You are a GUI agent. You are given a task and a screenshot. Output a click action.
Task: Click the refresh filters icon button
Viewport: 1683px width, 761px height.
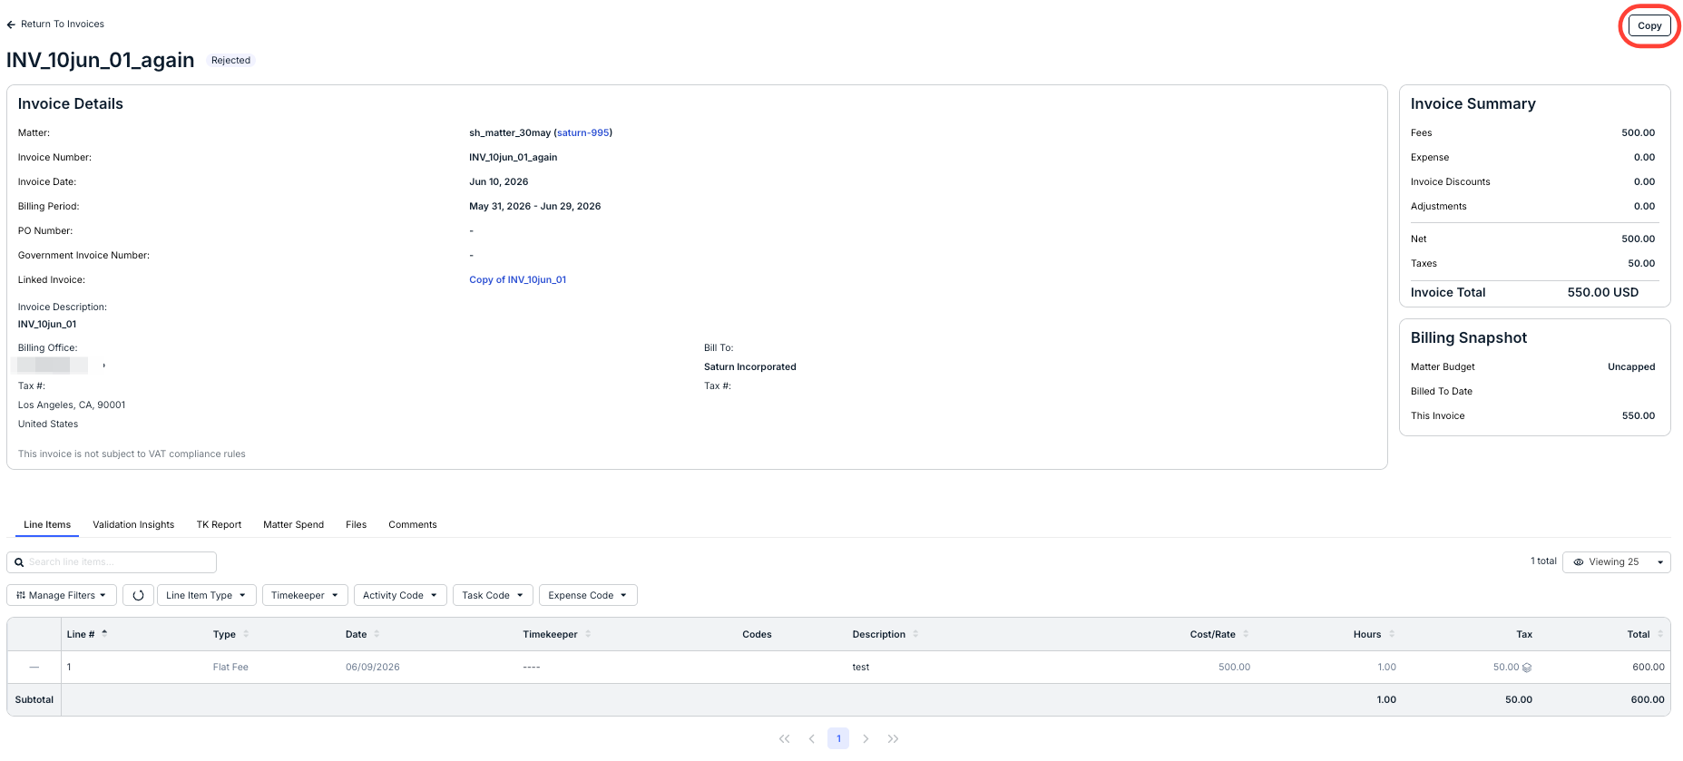tap(138, 595)
